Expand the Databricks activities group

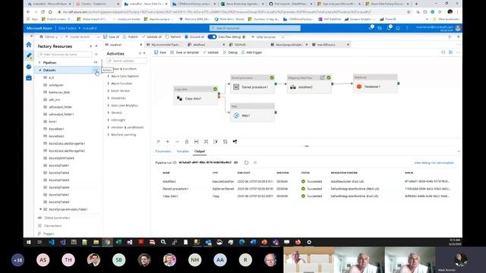point(108,98)
